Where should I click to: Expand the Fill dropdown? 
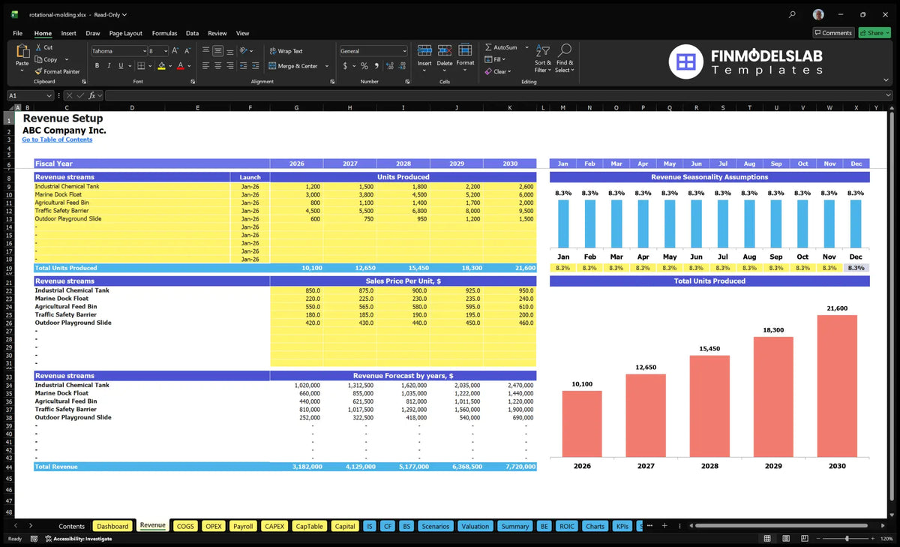pyautogui.click(x=504, y=59)
